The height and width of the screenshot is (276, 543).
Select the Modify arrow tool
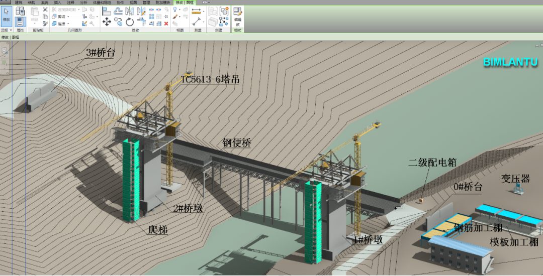[x=6, y=16]
